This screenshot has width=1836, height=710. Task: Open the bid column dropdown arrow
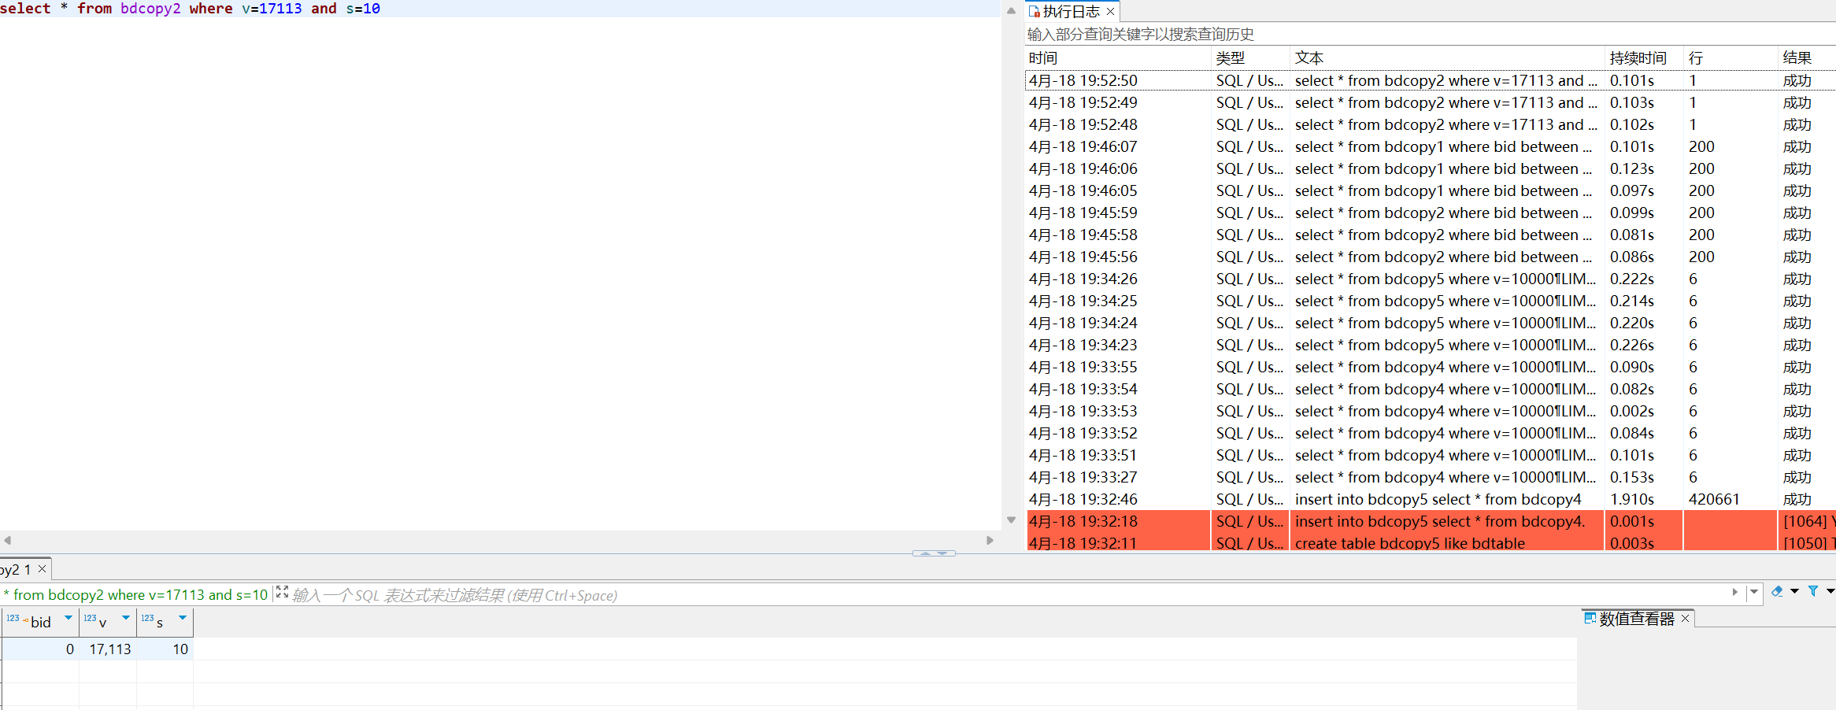[x=68, y=619]
